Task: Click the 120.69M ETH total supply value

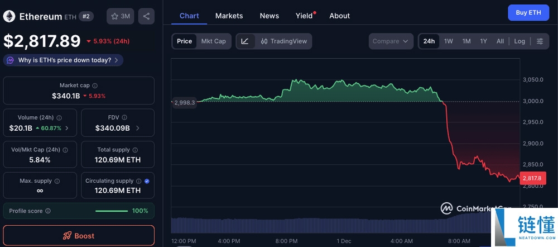Action: click(x=117, y=160)
